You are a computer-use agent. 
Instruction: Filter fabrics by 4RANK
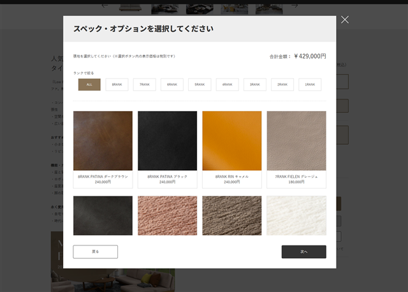227,84
